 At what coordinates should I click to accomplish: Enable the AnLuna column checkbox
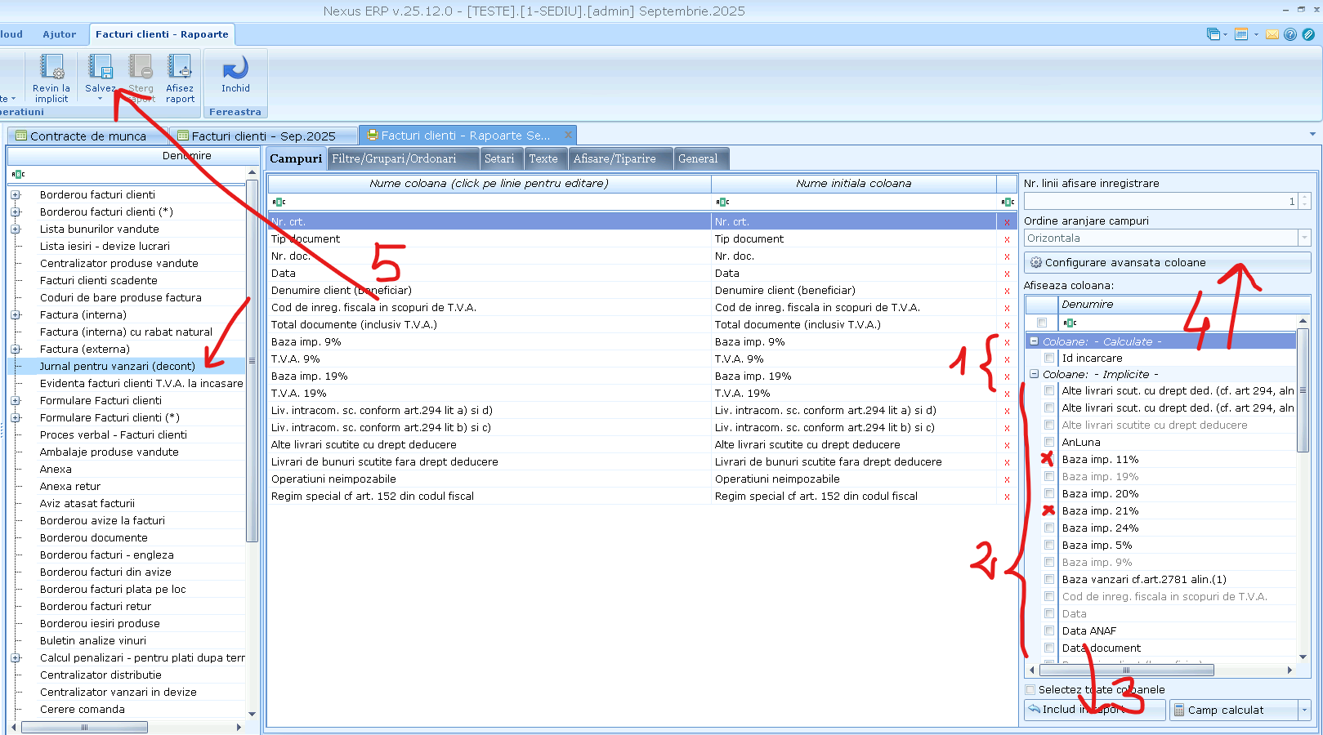[1049, 443]
